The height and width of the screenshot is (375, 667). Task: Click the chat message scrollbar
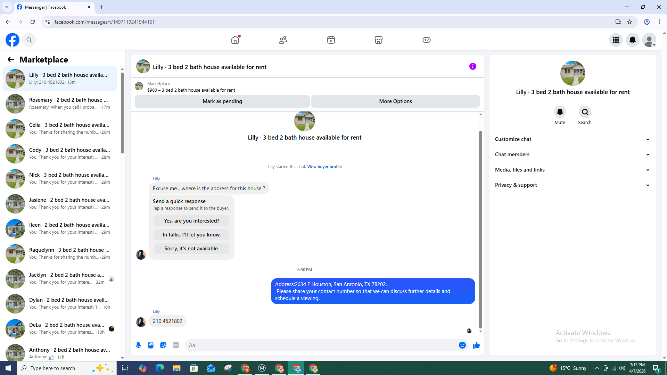pyautogui.click(x=480, y=229)
